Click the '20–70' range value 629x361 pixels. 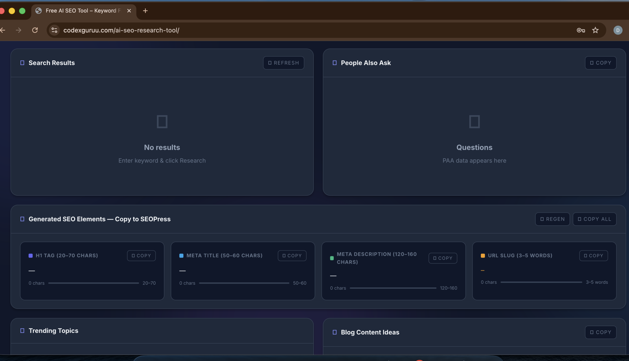point(149,283)
